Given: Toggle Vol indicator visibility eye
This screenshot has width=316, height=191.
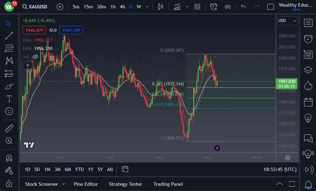Looking at the screenshot, I should (35, 57).
